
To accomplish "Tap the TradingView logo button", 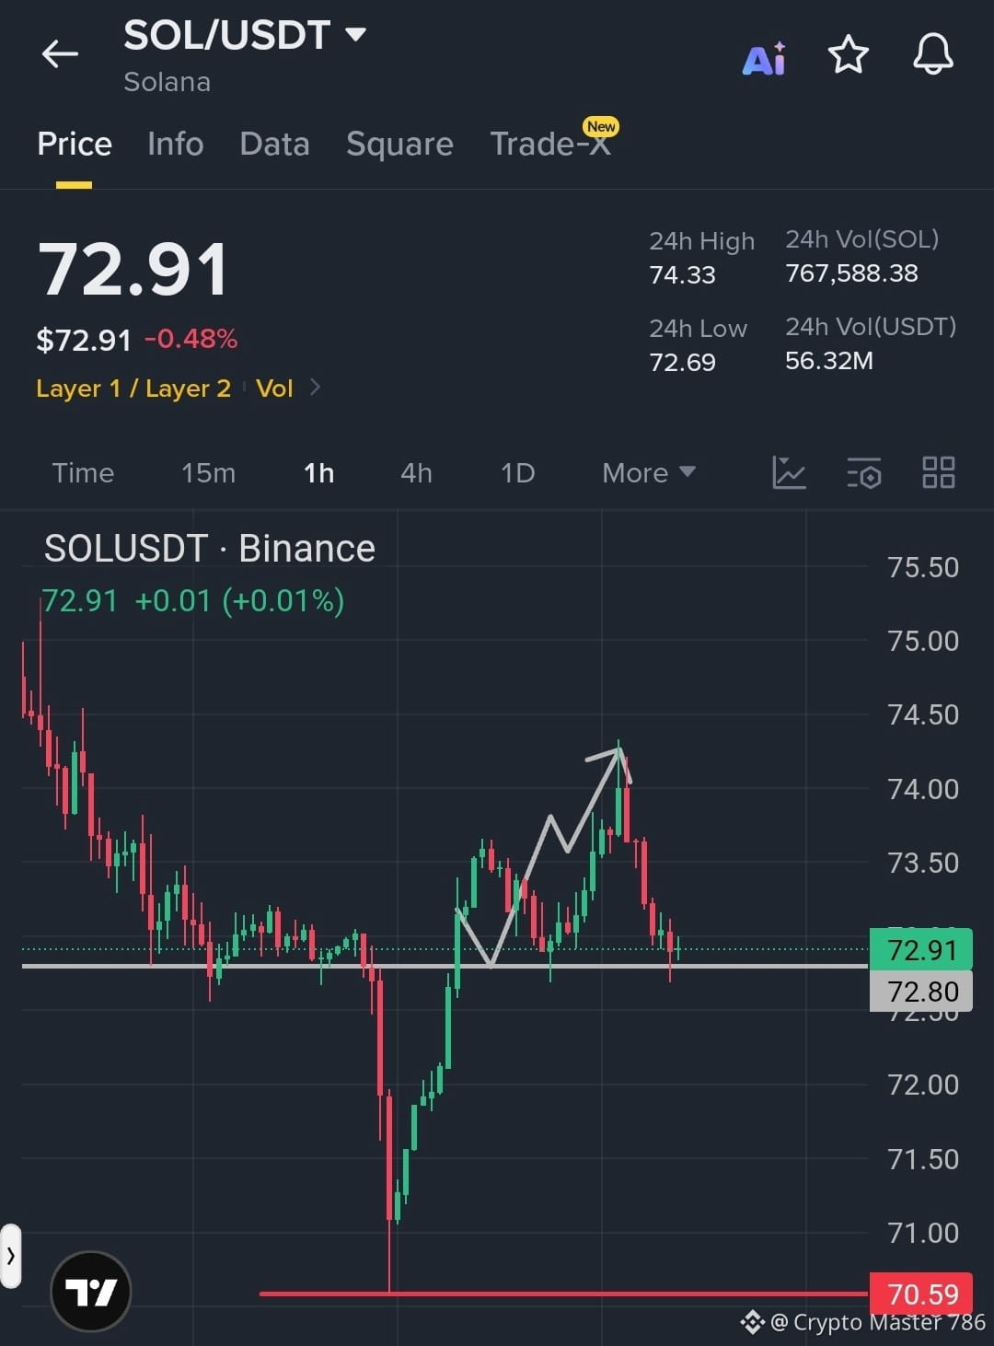I will tap(91, 1291).
